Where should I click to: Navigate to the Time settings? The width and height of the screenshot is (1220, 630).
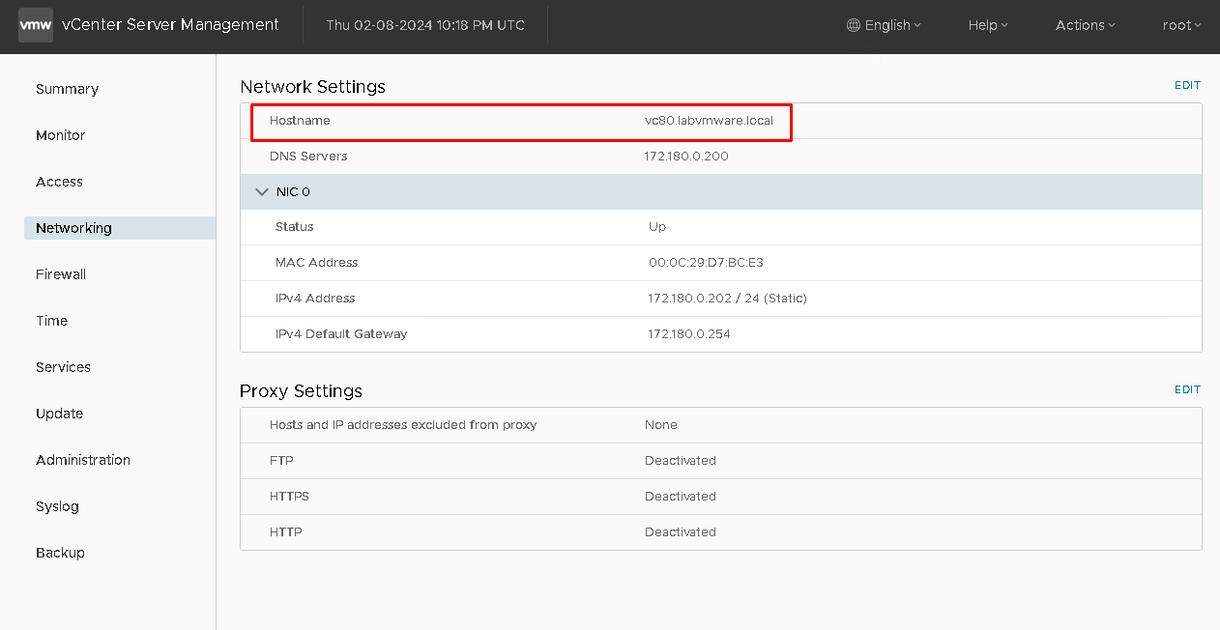[52, 321]
